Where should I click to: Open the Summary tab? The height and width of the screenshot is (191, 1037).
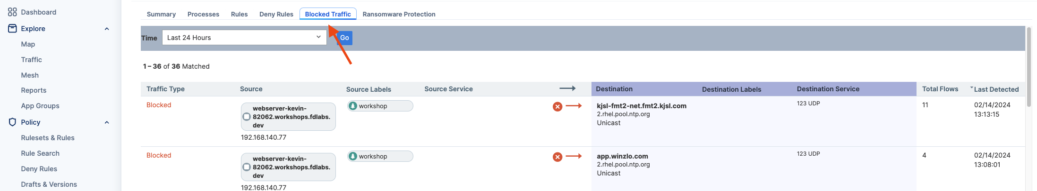click(x=161, y=14)
